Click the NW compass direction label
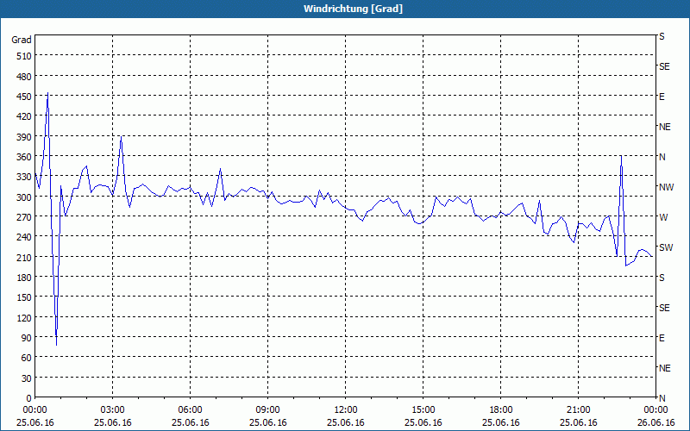The height and width of the screenshot is (431, 690). (666, 187)
